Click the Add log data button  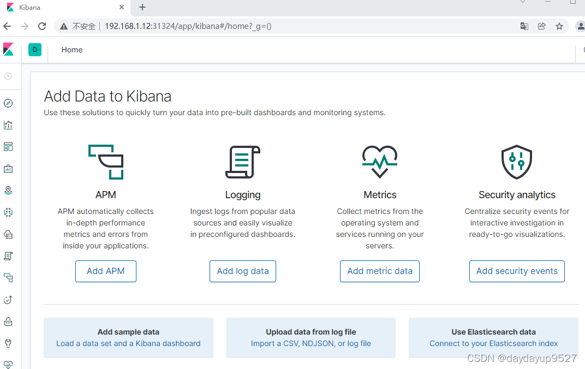click(243, 271)
